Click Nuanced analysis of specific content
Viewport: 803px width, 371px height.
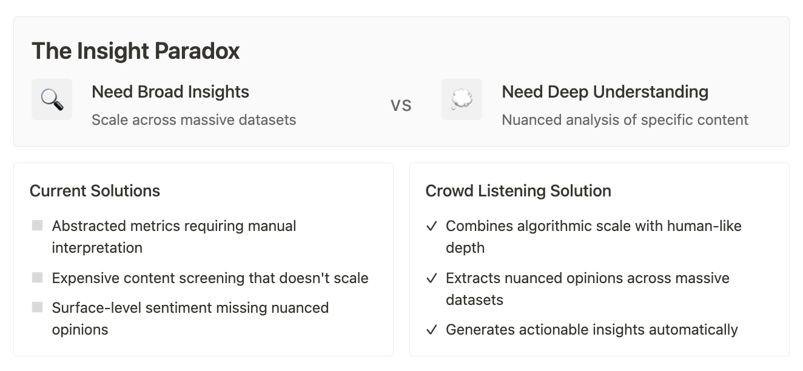click(625, 120)
